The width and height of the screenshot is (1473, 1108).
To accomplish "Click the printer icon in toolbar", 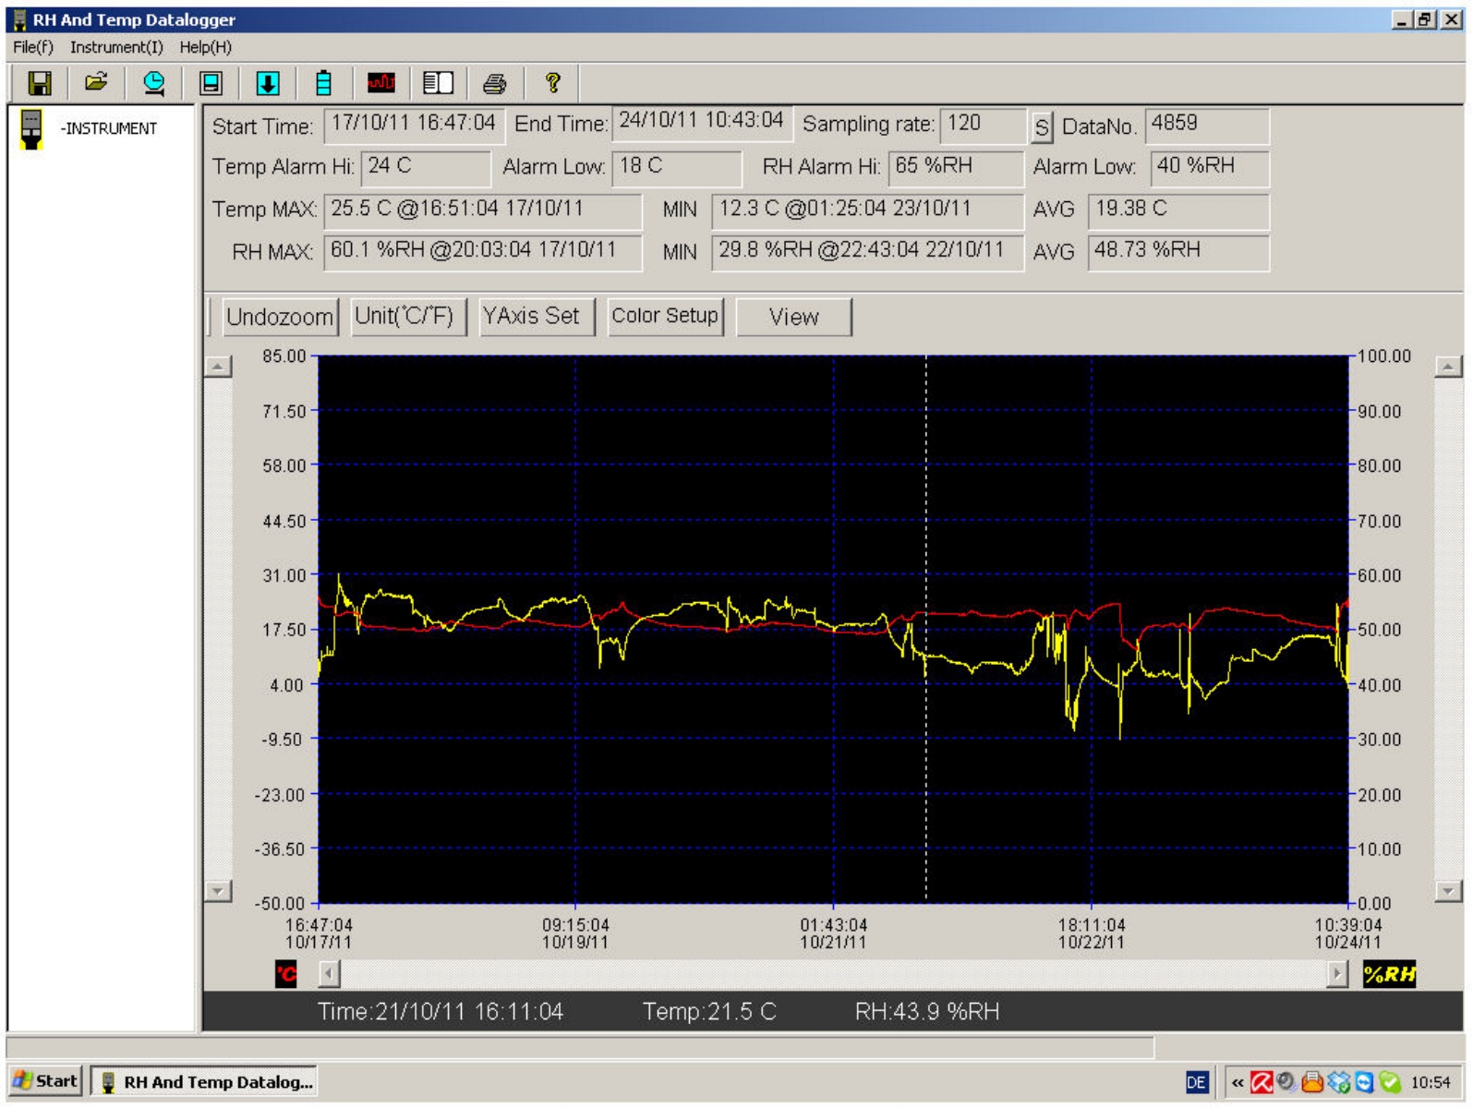I will tap(495, 84).
